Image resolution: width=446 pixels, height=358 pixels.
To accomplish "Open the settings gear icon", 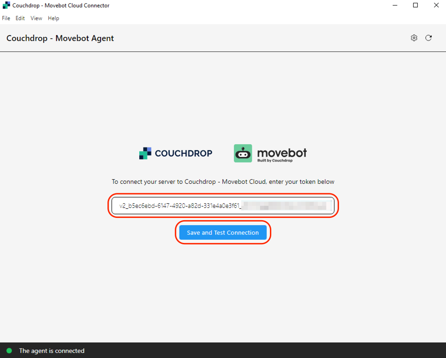I will (414, 38).
